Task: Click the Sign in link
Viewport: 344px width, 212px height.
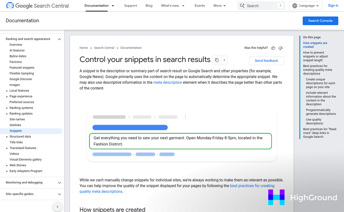Action: (333, 6)
